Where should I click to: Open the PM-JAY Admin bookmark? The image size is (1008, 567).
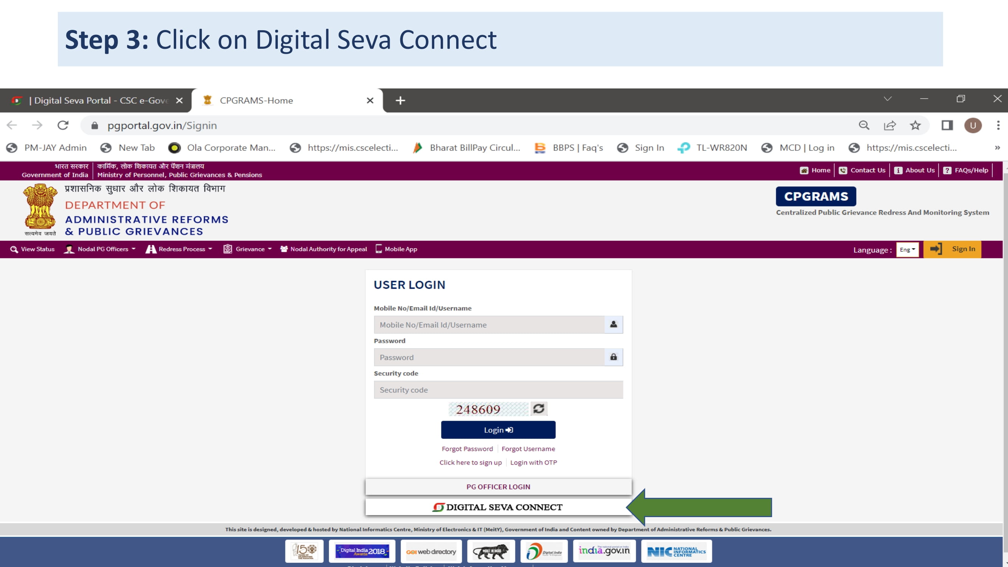click(x=46, y=147)
